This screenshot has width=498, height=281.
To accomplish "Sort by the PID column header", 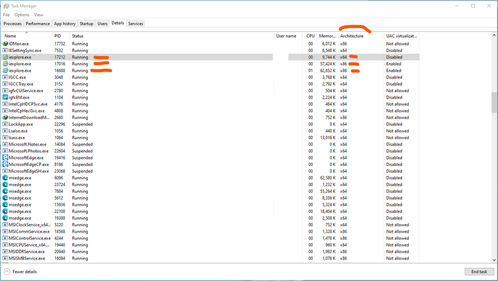I will [61, 36].
